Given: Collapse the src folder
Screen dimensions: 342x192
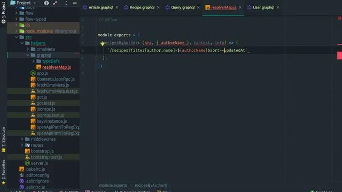Looking at the screenshot, I should (x=16, y=37).
